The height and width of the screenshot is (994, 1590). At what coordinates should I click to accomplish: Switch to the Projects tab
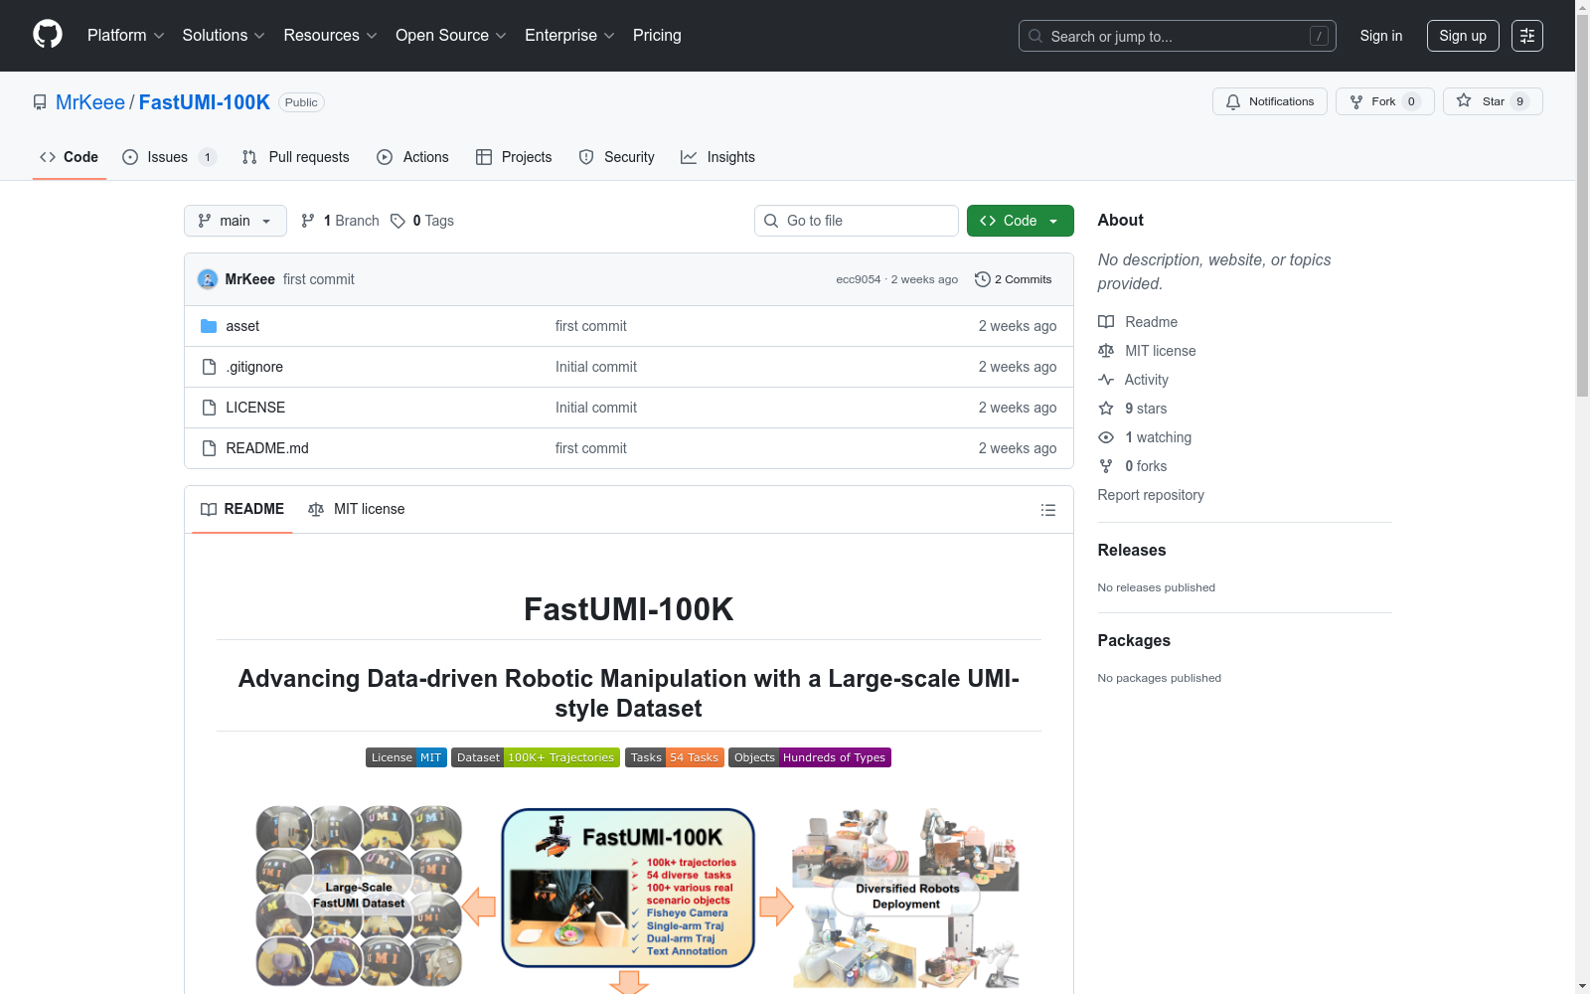514,157
